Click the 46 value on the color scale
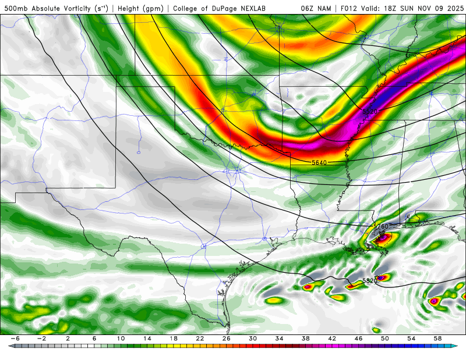This screenshot has height=349, width=466. (359, 339)
